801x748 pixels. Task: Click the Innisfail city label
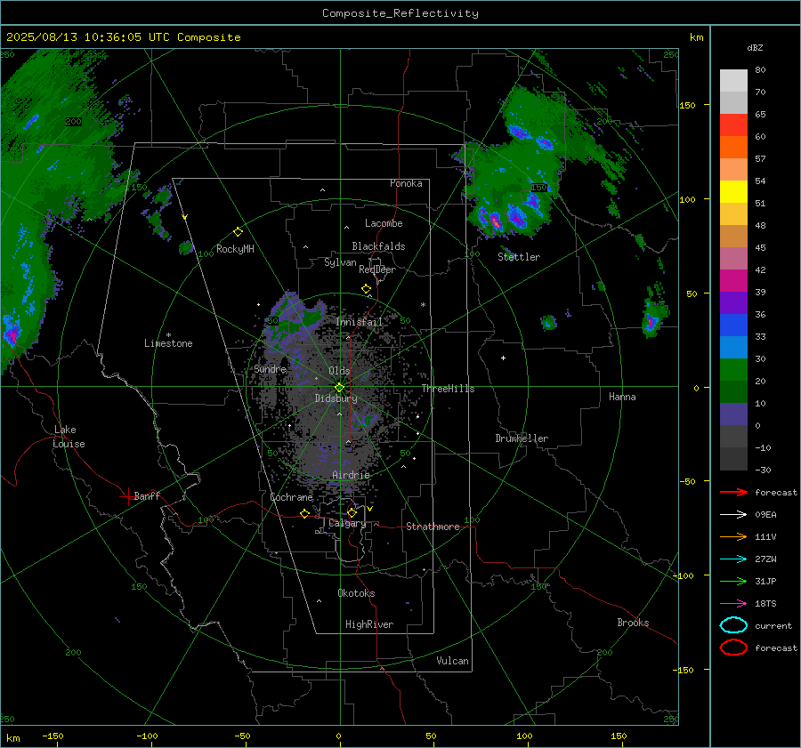click(x=360, y=322)
